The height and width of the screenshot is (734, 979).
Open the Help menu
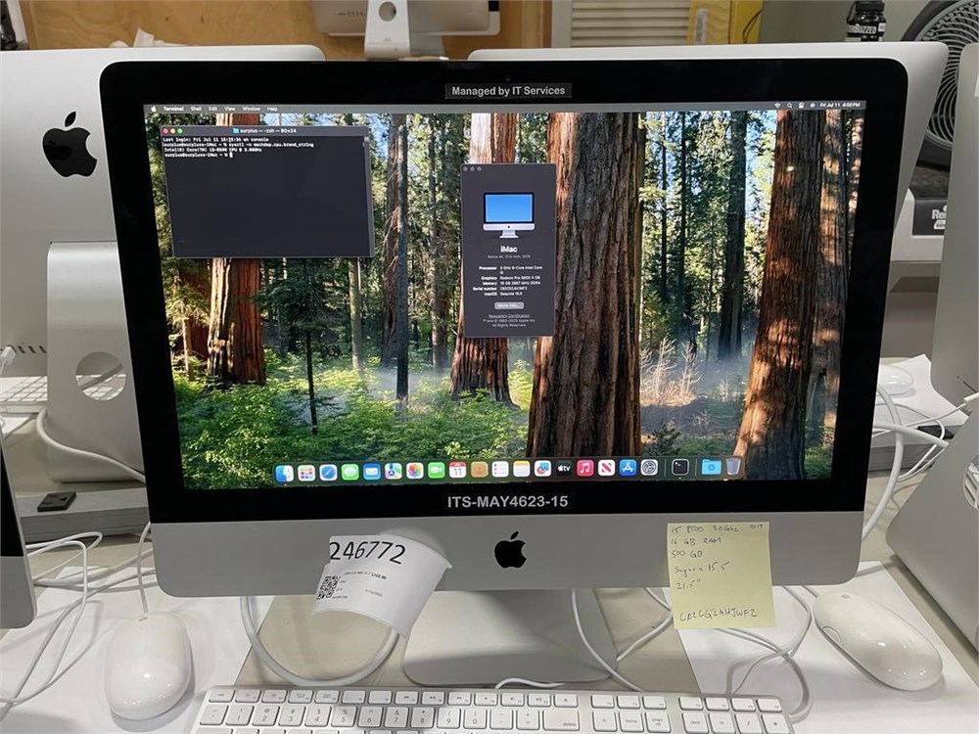[x=272, y=109]
